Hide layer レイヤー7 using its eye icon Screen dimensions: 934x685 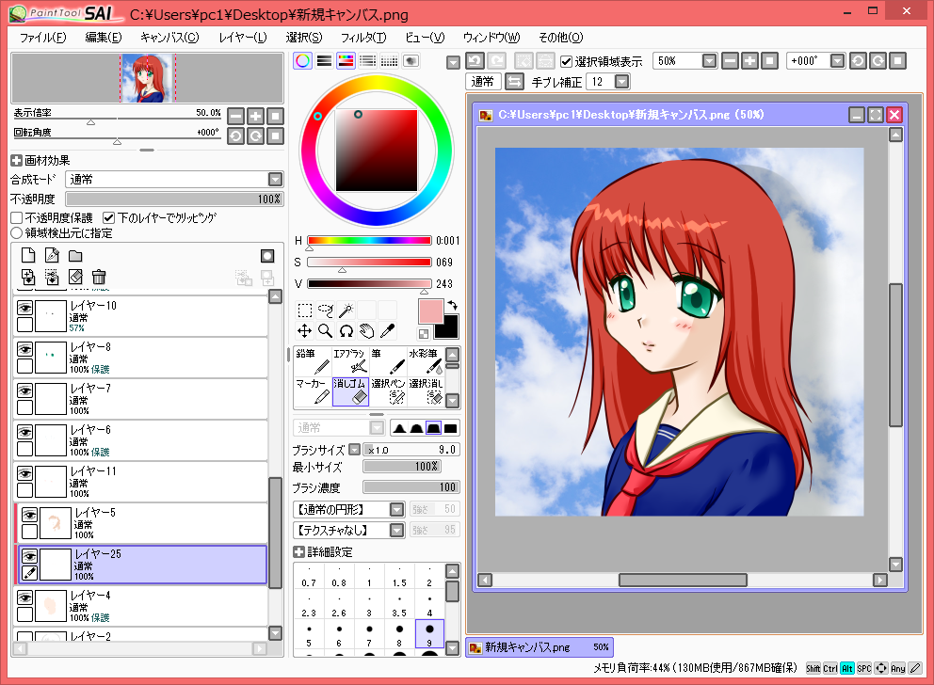point(24,390)
